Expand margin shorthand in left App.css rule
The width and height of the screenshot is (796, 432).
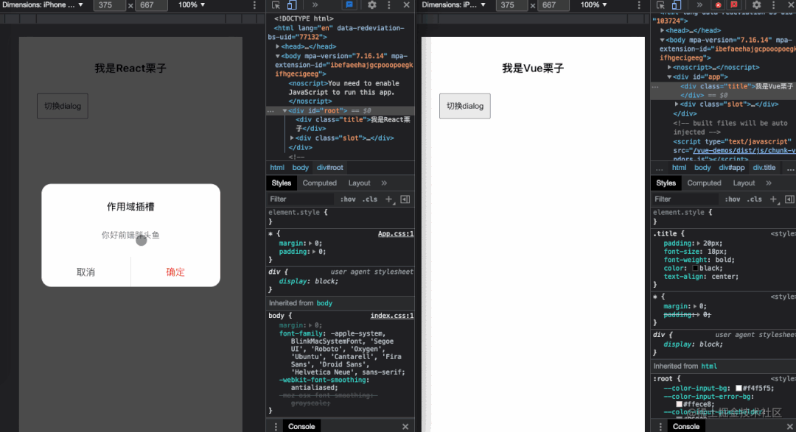coord(310,244)
